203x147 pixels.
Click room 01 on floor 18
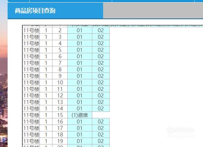(x=80, y=135)
